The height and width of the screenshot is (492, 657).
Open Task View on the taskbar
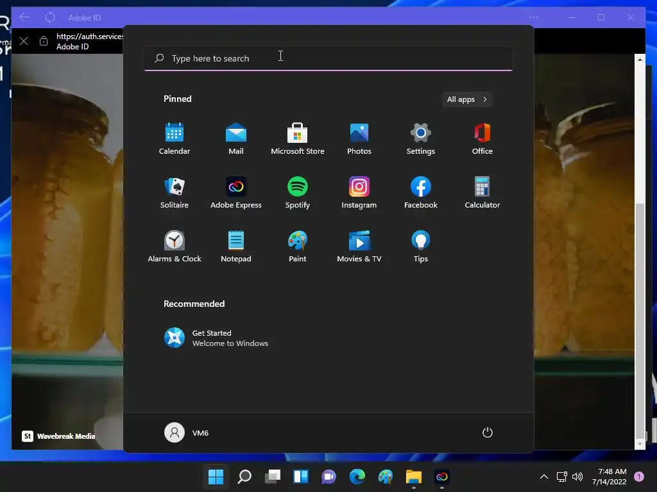[272, 477]
